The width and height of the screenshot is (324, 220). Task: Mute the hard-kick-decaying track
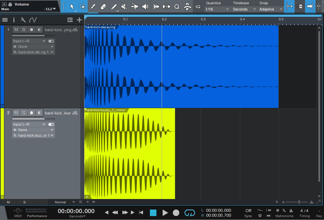16,30
